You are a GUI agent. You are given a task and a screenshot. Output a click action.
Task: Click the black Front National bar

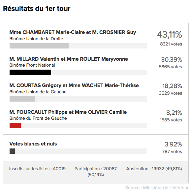coord(30,72)
